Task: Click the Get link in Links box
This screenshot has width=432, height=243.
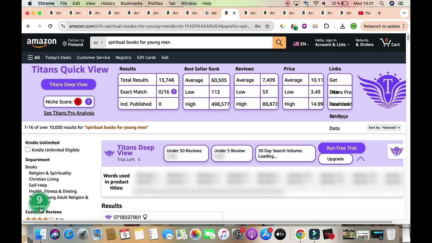Action: 333,80
